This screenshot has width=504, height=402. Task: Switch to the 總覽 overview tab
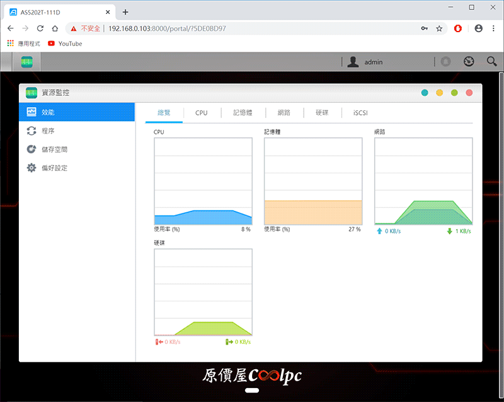[x=164, y=113]
